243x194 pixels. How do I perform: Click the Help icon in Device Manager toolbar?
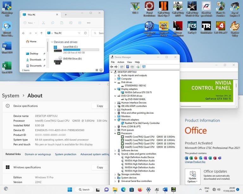click(x=128, y=67)
